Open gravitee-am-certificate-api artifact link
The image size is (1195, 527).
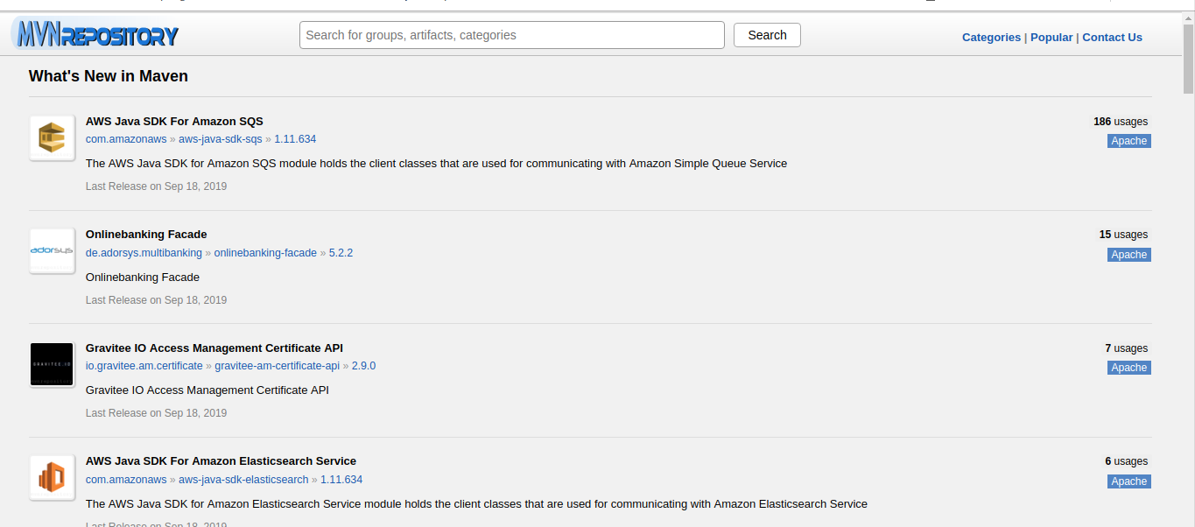[278, 366]
